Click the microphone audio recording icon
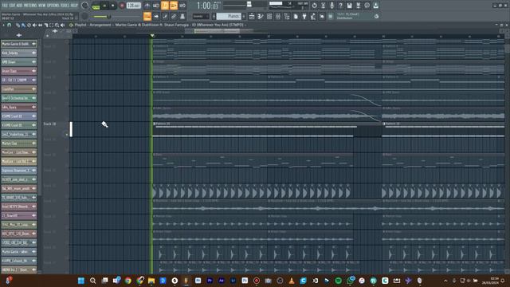Screen dimensions: 510x287 331,6
